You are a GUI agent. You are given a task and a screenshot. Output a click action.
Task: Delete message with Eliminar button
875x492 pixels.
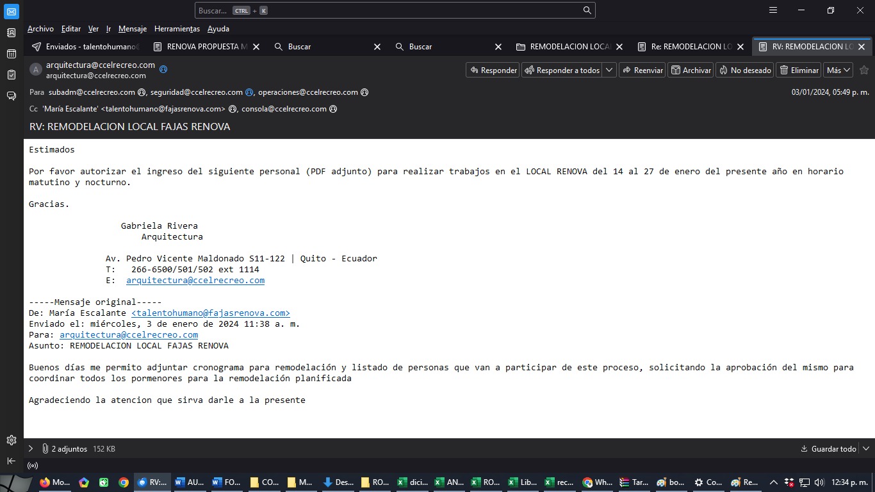tap(799, 70)
